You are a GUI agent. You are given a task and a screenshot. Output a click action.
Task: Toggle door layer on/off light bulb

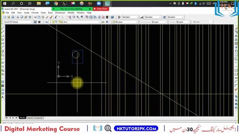(x=51, y=22)
